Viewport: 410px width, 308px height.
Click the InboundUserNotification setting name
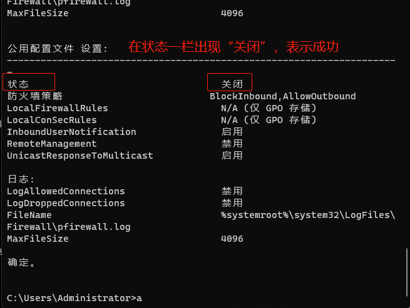pyautogui.click(x=71, y=132)
